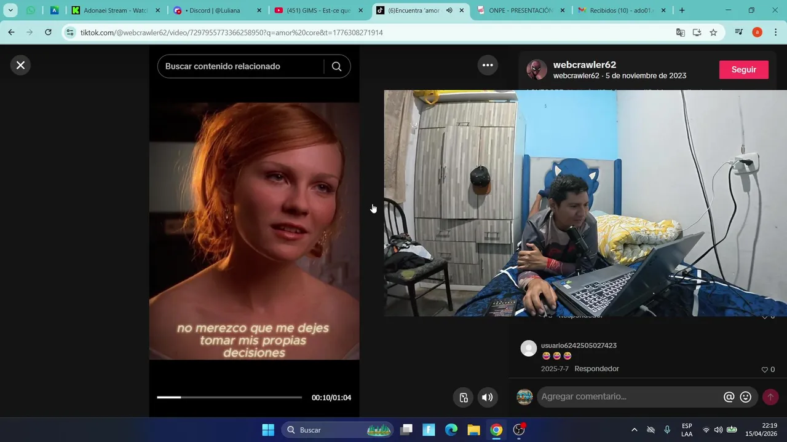
Task: Open the Windows Start menu
Action: point(268,430)
